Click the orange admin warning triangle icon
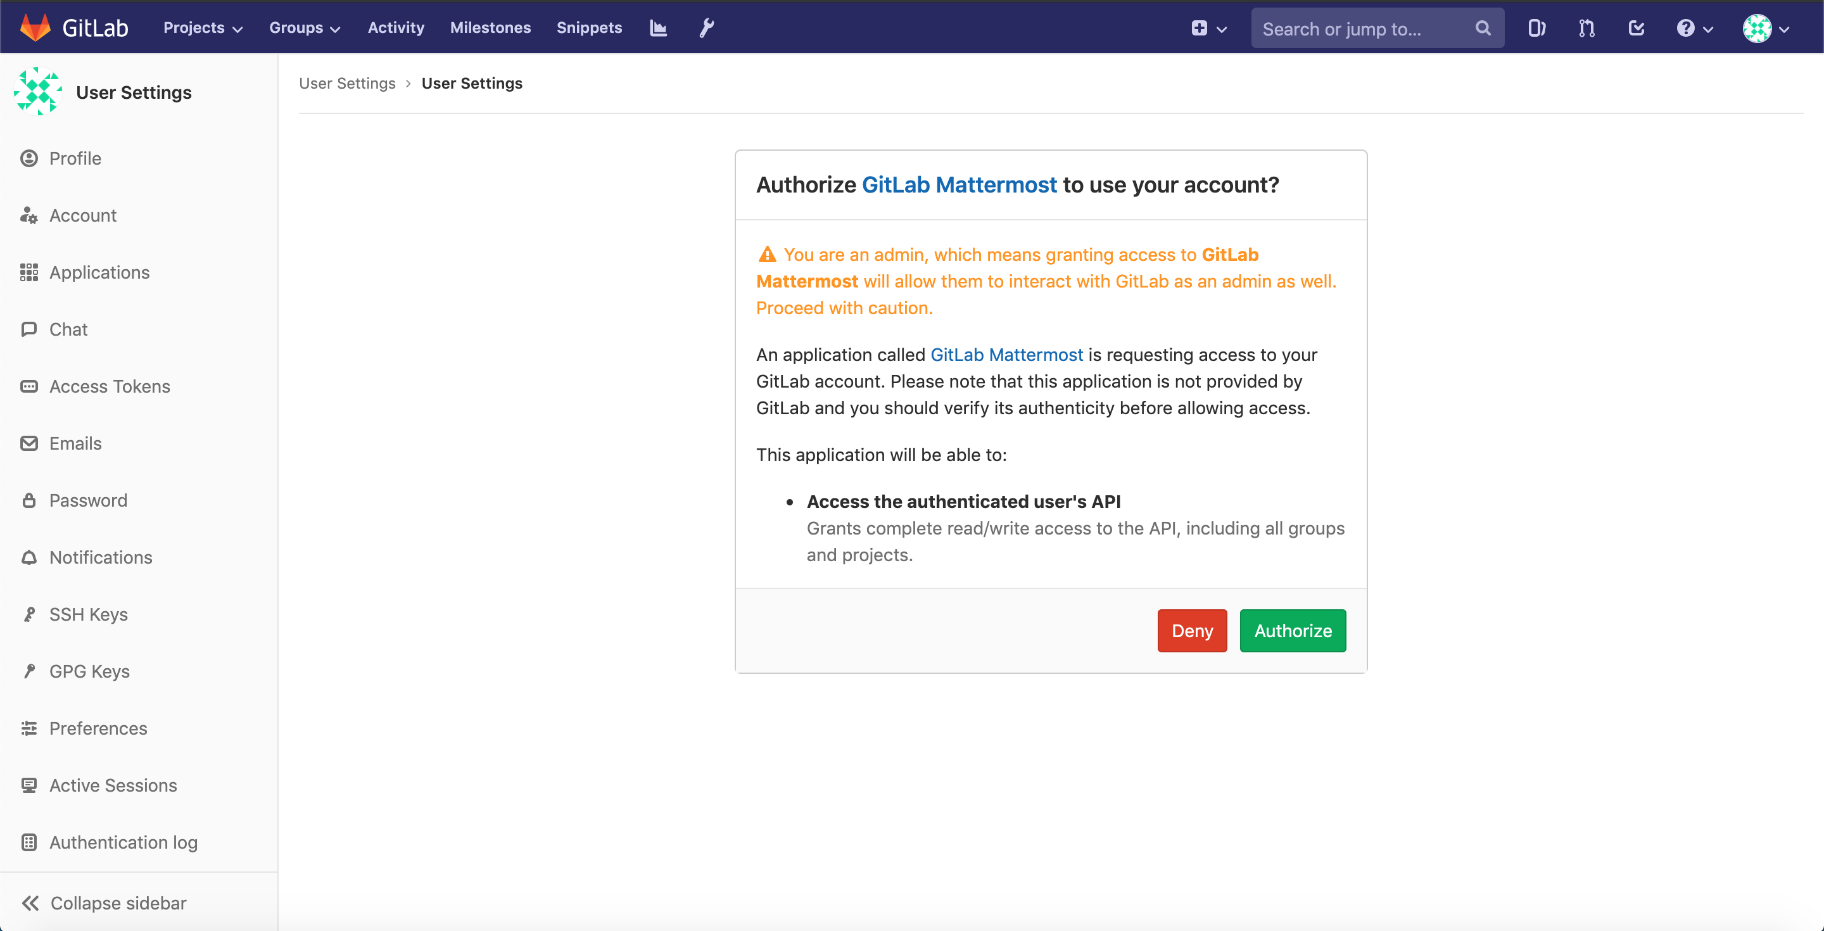This screenshot has width=1824, height=931. [x=767, y=254]
